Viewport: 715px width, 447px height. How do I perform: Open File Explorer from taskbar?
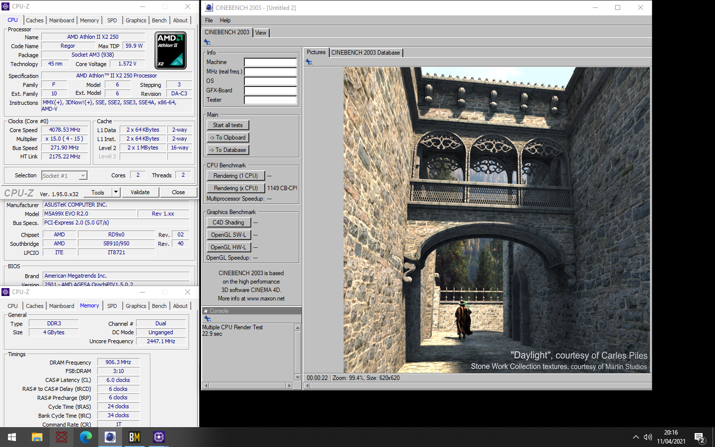[x=37, y=437]
